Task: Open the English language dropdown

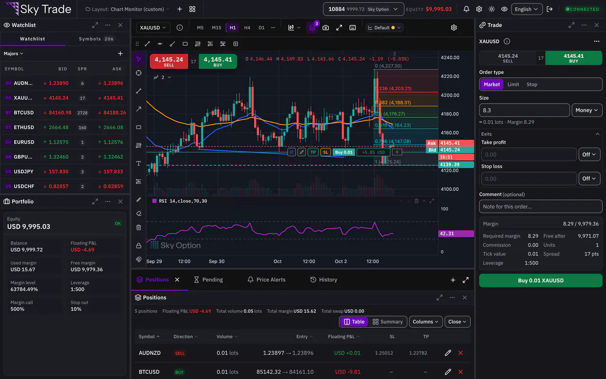Action: (526, 9)
